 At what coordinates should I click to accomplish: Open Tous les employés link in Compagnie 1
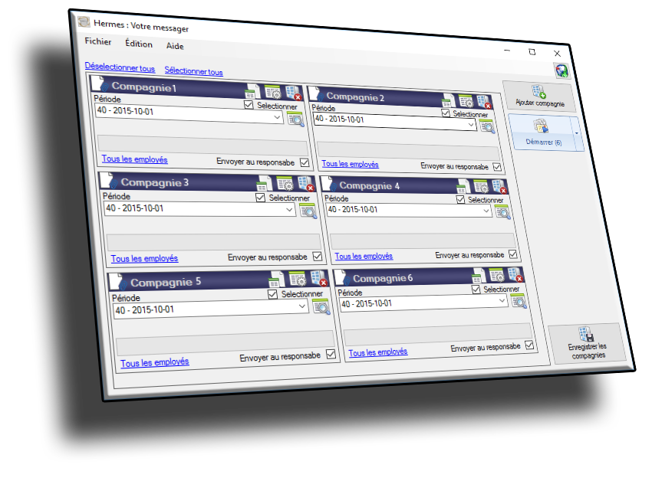135,159
